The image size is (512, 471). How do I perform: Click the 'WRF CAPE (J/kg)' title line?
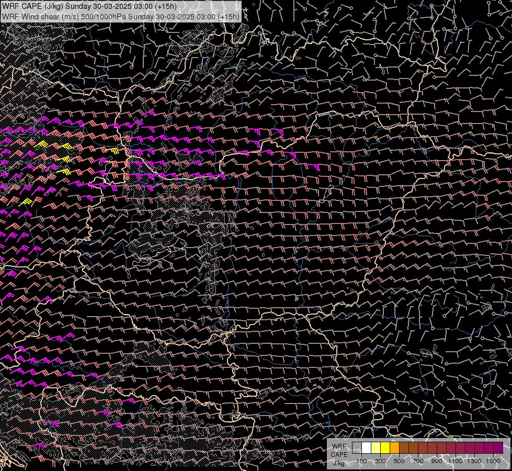tap(89, 6)
